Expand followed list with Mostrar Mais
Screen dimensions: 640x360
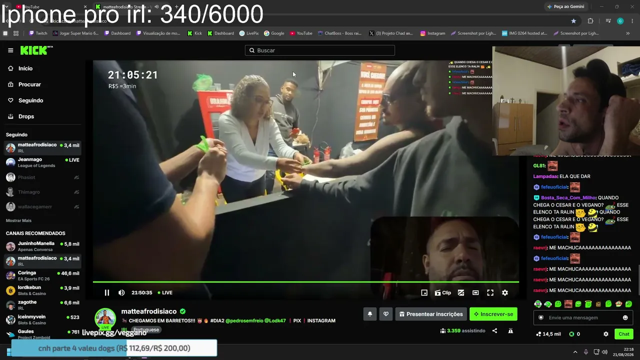18,220
